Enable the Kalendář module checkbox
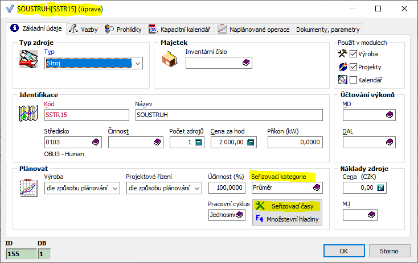The image size is (418, 263). [x=354, y=80]
